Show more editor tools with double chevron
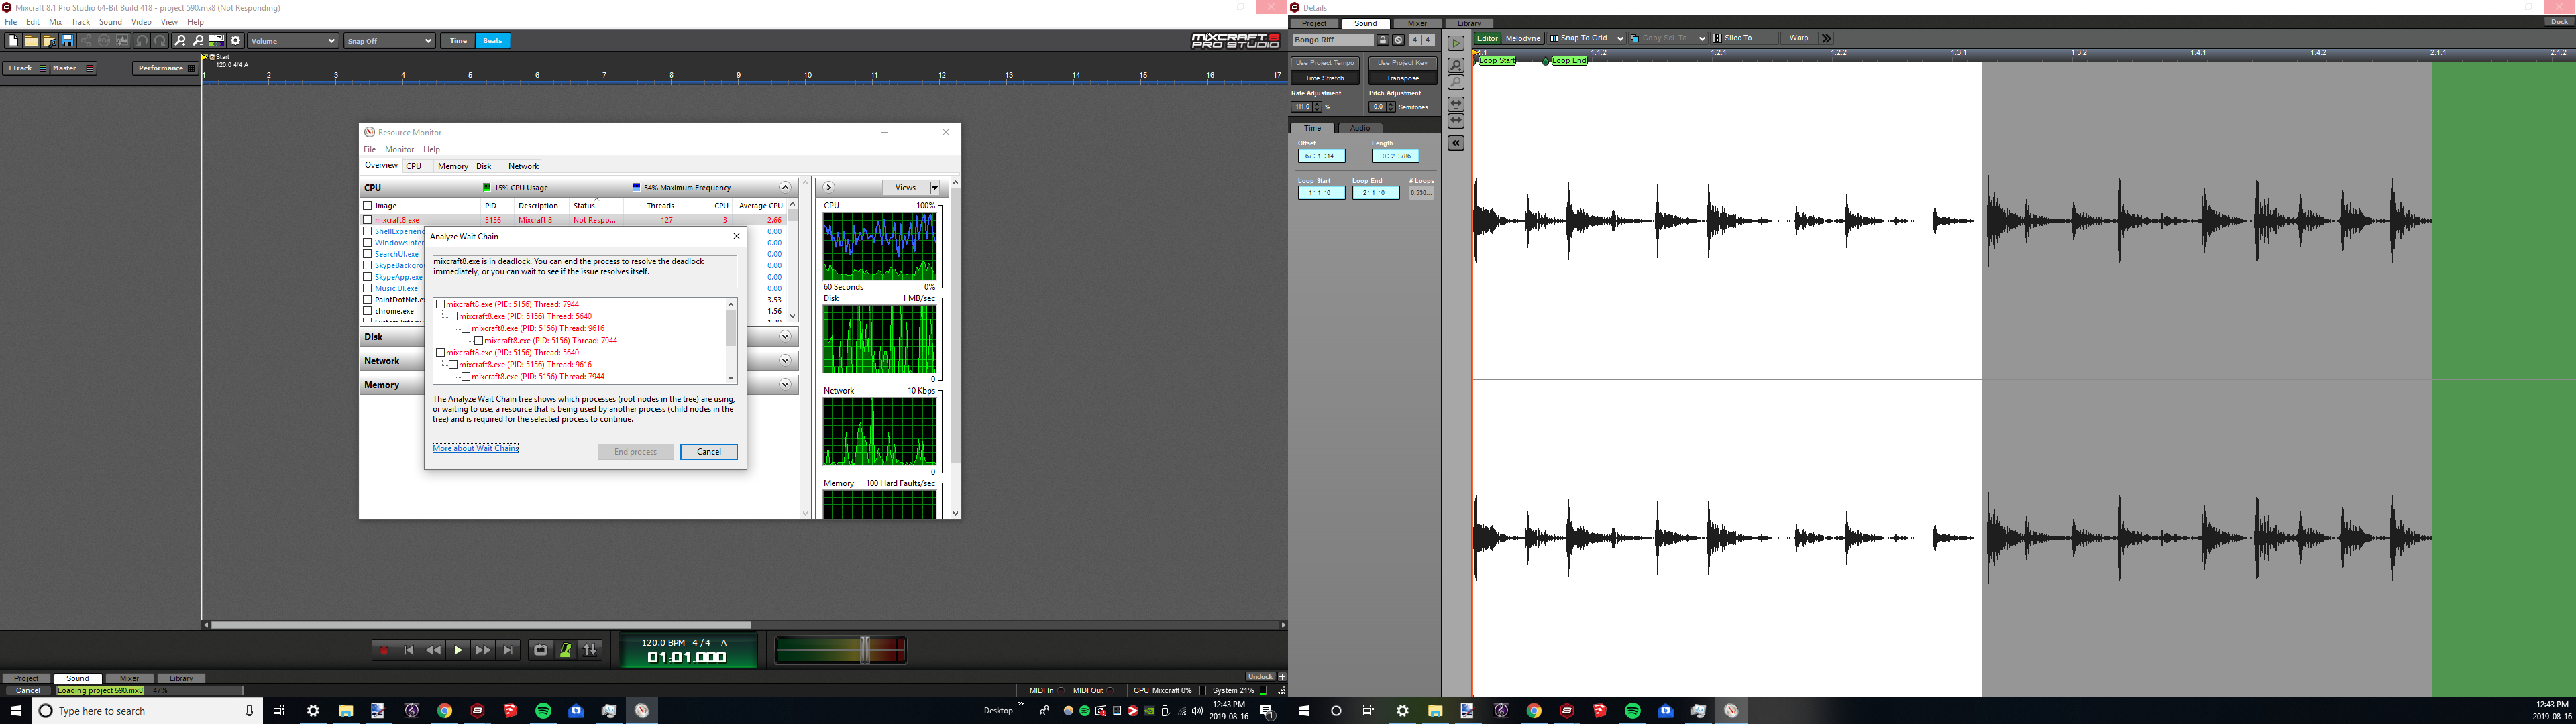This screenshot has height=724, width=2576. click(x=1826, y=39)
